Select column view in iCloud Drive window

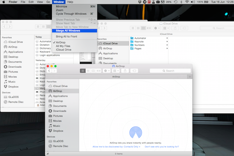coord(144,28)
